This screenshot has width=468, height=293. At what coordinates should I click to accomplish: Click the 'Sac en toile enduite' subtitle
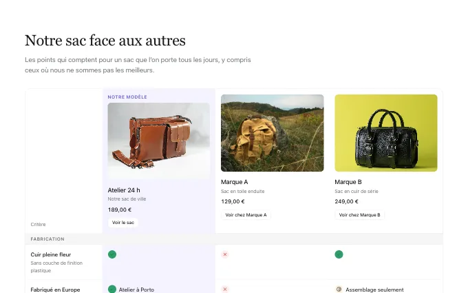(x=243, y=191)
